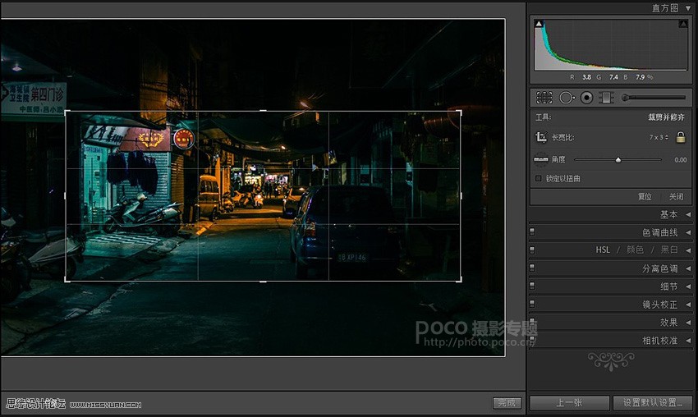
Task: Collapse the 直方图 panel triangle
Action: [688, 8]
